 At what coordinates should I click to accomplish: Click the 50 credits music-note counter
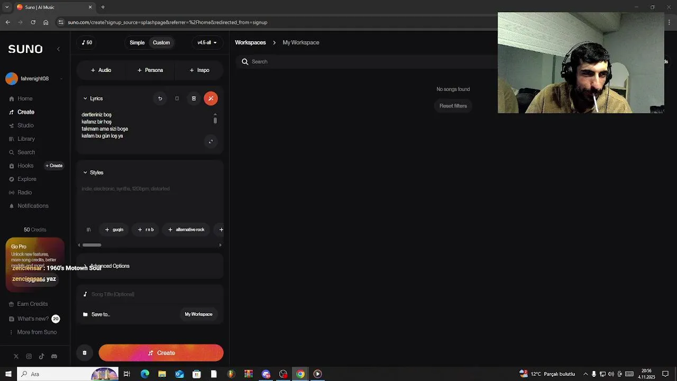(x=87, y=42)
